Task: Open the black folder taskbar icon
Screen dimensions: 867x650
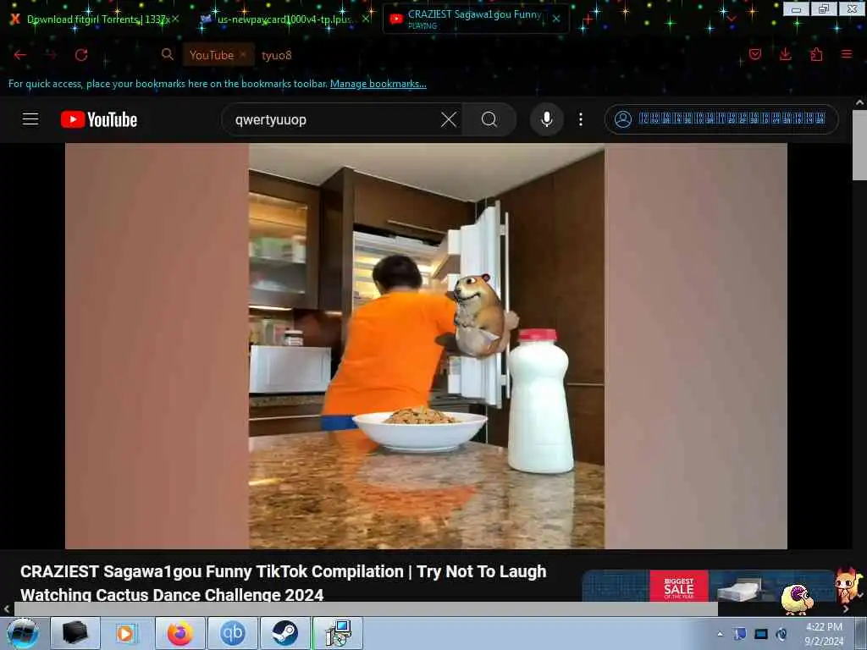Action: [75, 633]
